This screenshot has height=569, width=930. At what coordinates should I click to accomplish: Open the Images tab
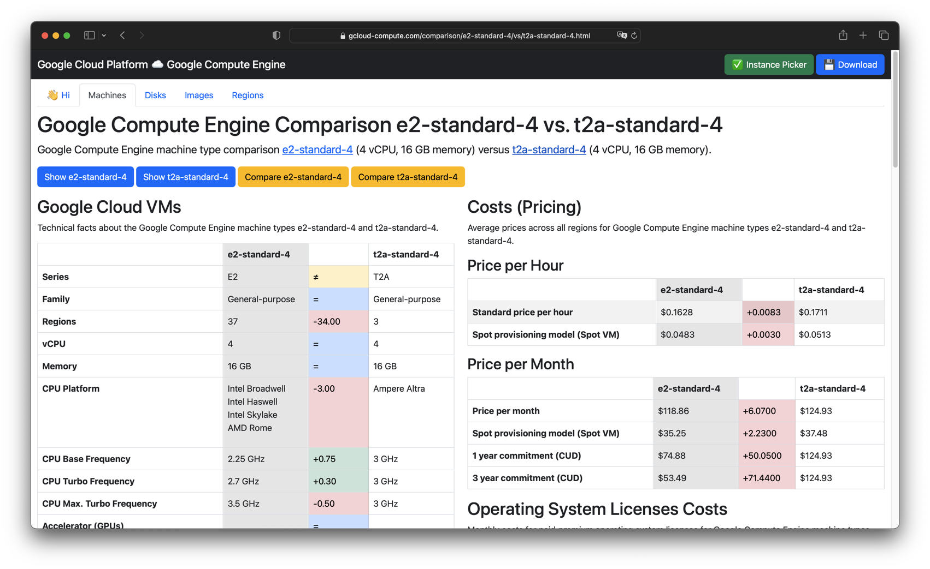pyautogui.click(x=199, y=95)
